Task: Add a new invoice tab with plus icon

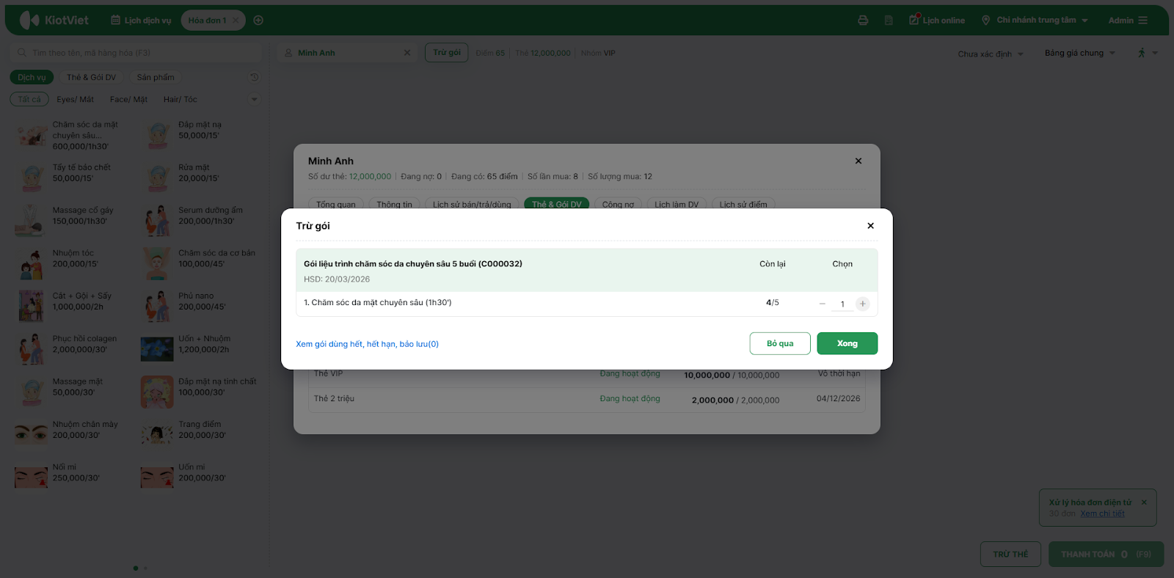Action: tap(258, 21)
